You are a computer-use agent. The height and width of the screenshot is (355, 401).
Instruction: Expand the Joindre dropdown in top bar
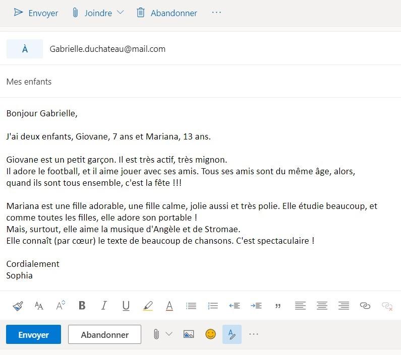pyautogui.click(x=120, y=13)
